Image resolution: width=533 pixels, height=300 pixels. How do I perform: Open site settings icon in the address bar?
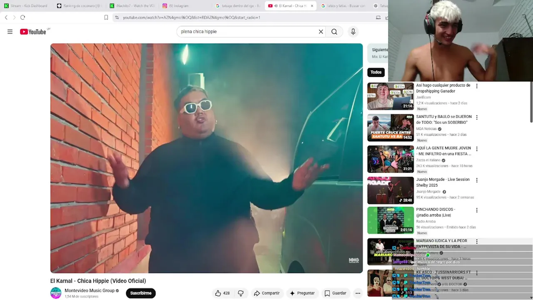[117, 17]
